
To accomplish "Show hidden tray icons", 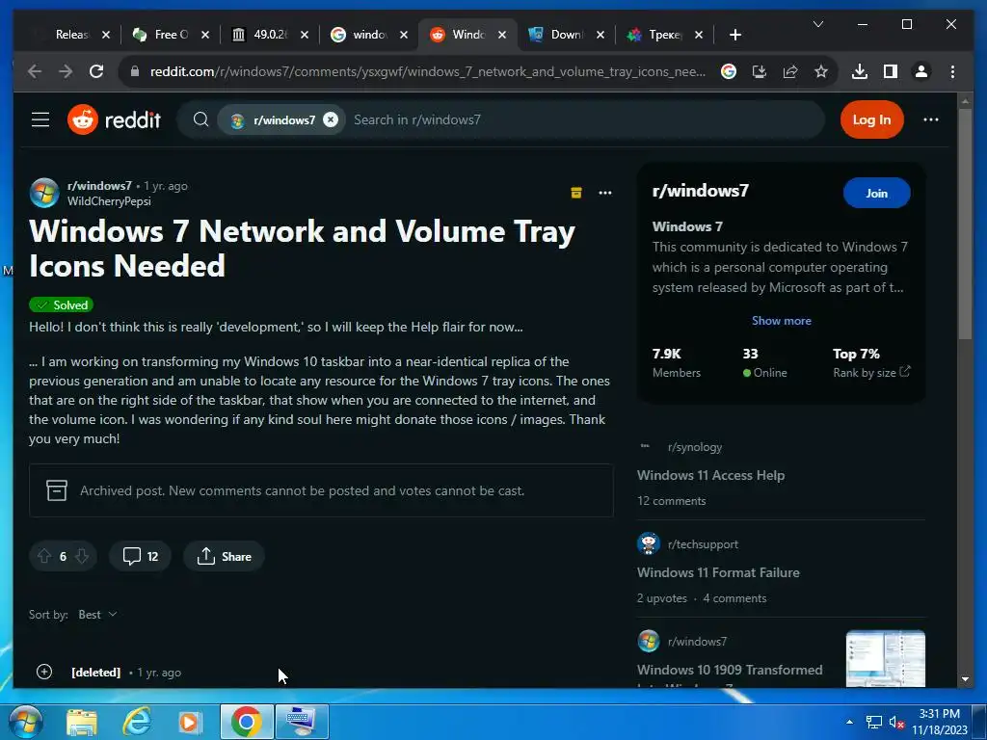I will [x=850, y=723].
